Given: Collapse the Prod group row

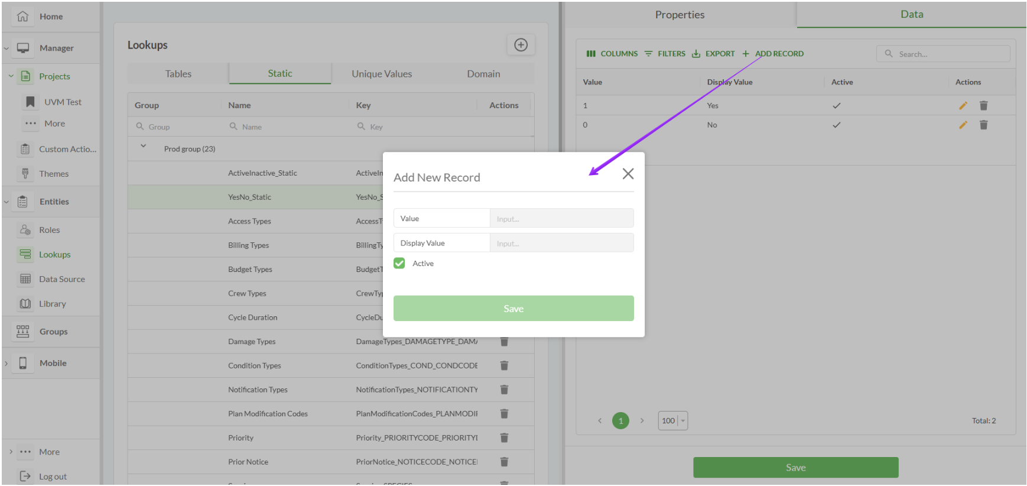Looking at the screenshot, I should click(x=143, y=146).
